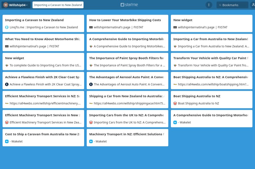Viewport: 255px width, 169px height.
Task: Open Wakelet link under Importing Motorhomes guide
Action: [185, 122]
